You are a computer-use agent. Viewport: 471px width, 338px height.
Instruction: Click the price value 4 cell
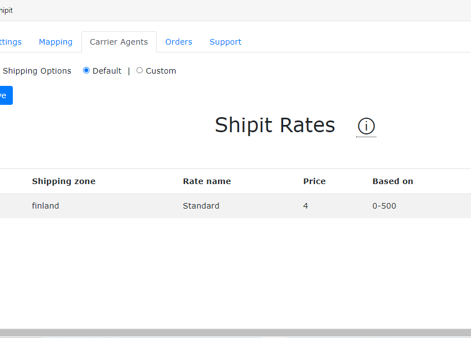(305, 206)
